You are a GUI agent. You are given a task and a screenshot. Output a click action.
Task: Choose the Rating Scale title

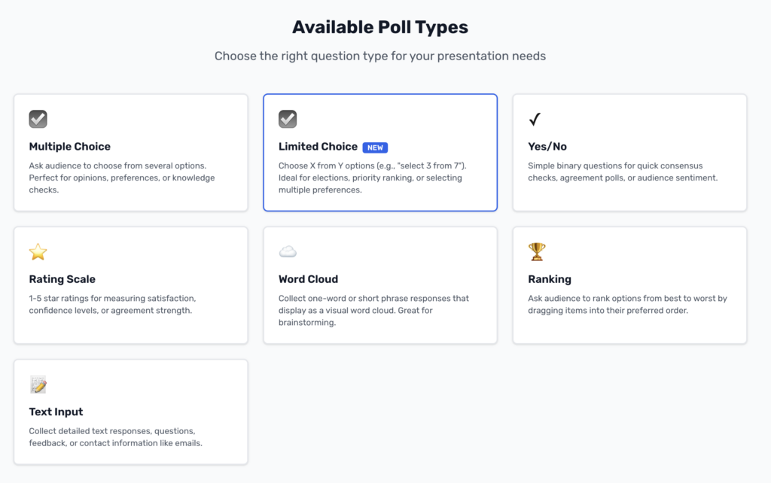pos(62,279)
